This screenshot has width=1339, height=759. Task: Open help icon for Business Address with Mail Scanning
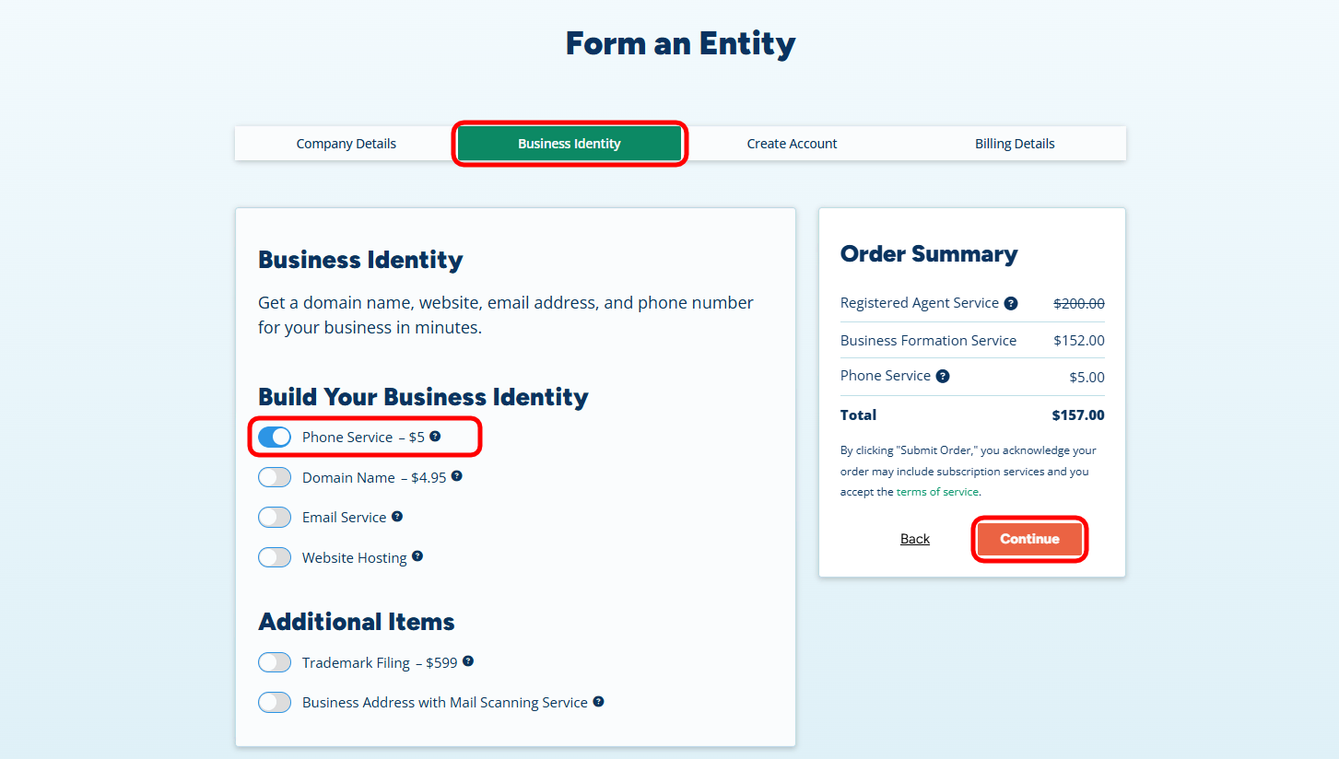tap(598, 702)
